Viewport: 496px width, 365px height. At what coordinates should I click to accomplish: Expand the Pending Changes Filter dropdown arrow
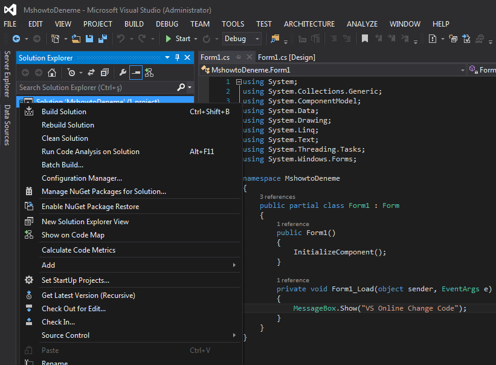coord(81,73)
